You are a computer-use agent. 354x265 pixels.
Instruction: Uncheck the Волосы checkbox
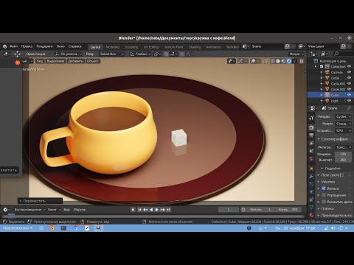[324, 188]
